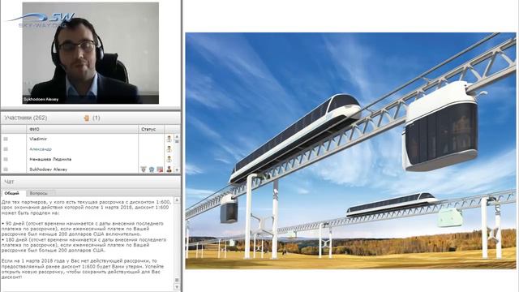
Task: Select participant Ненашева Людмила in the list
Action: click(x=50, y=159)
